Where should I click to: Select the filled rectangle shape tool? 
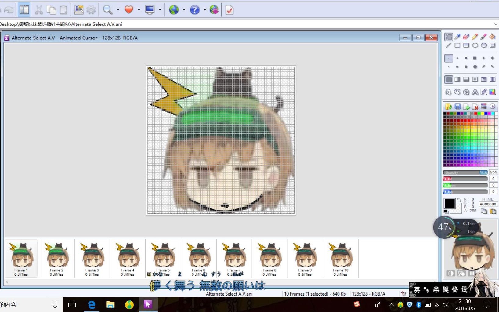(466, 45)
